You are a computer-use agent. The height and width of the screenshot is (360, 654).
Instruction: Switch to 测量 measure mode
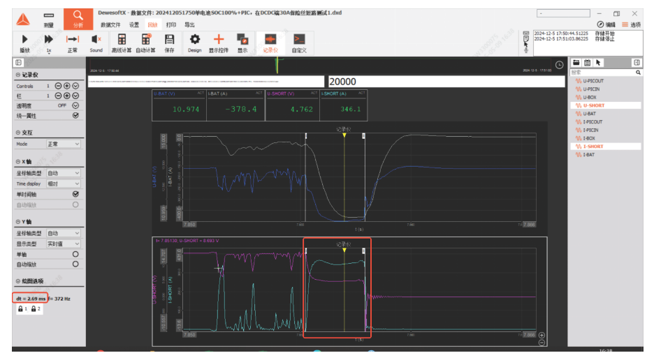49,19
